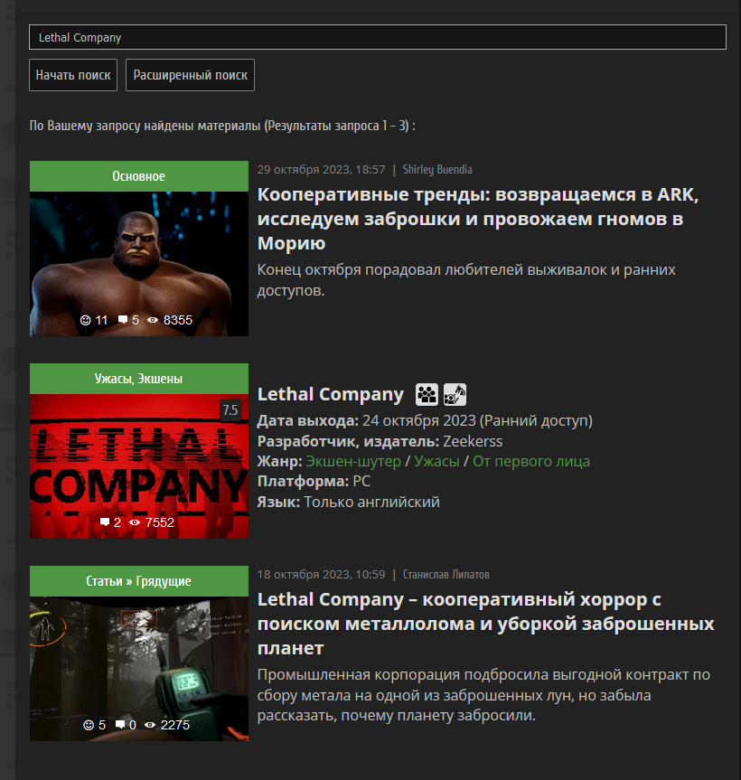741x780 pixels.
Task: Open the Кооперативные тренды article headline
Action: coord(478,219)
